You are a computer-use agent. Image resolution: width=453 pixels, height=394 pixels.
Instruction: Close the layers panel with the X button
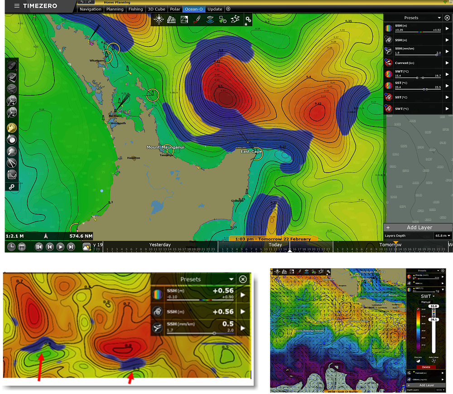coord(447,18)
